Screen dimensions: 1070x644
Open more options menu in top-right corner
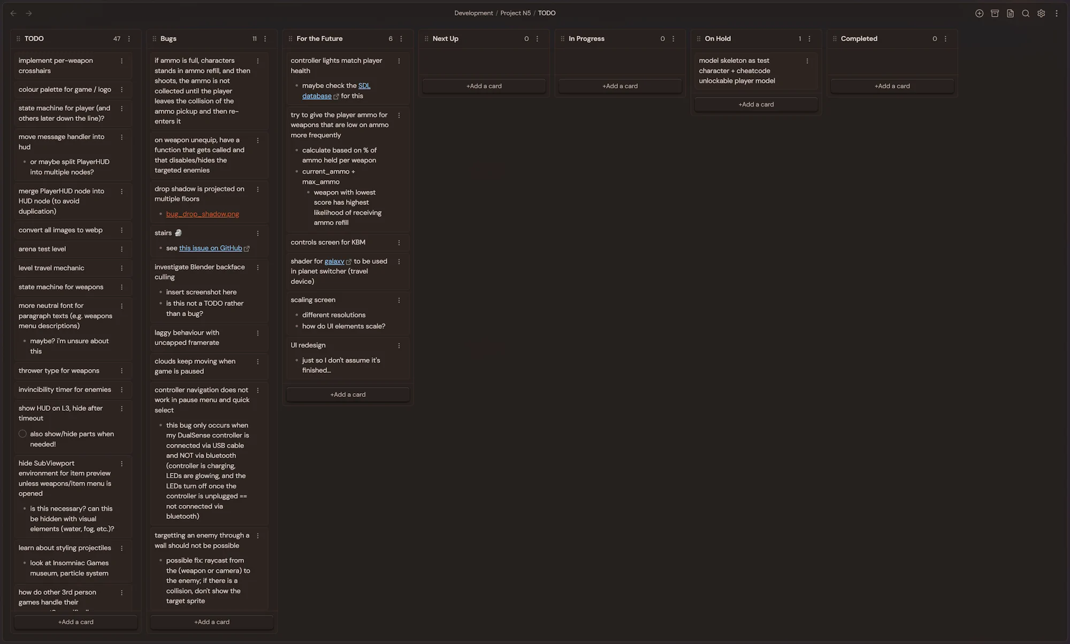click(x=1057, y=13)
